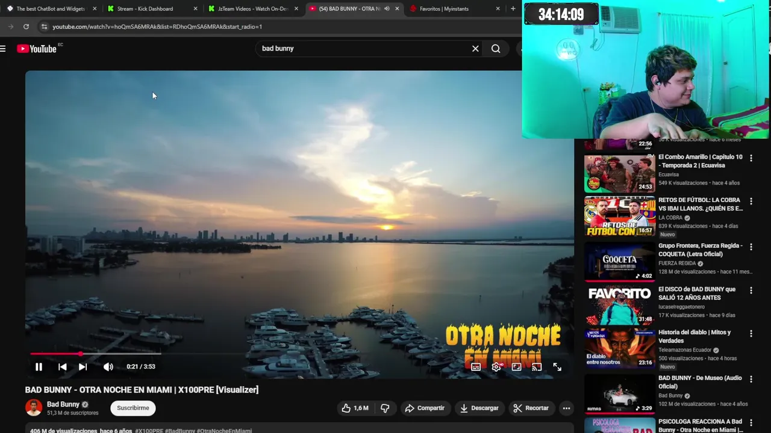The image size is (771, 433).
Task: Click the #BadBunny hashtag in description
Action: point(179,431)
